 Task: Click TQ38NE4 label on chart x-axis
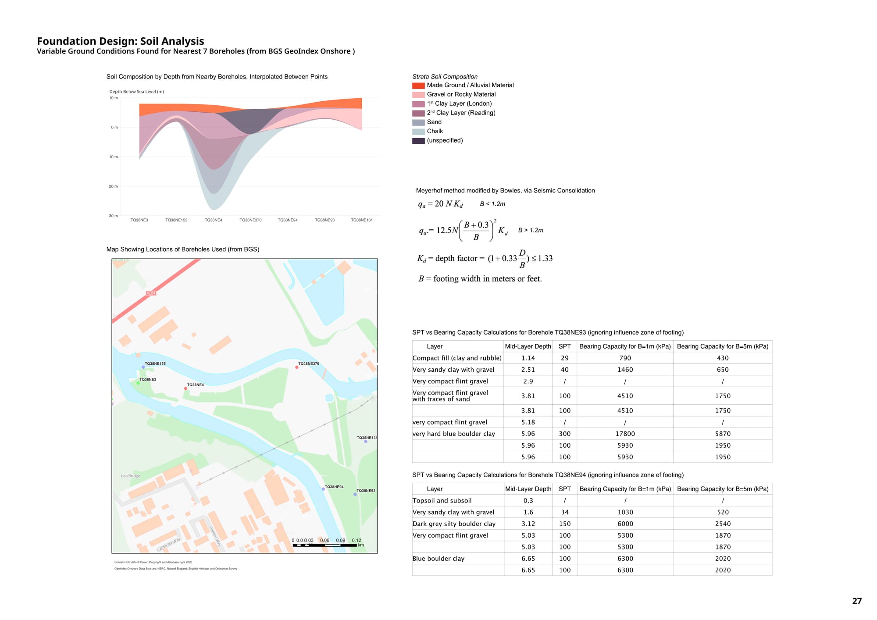click(x=214, y=220)
